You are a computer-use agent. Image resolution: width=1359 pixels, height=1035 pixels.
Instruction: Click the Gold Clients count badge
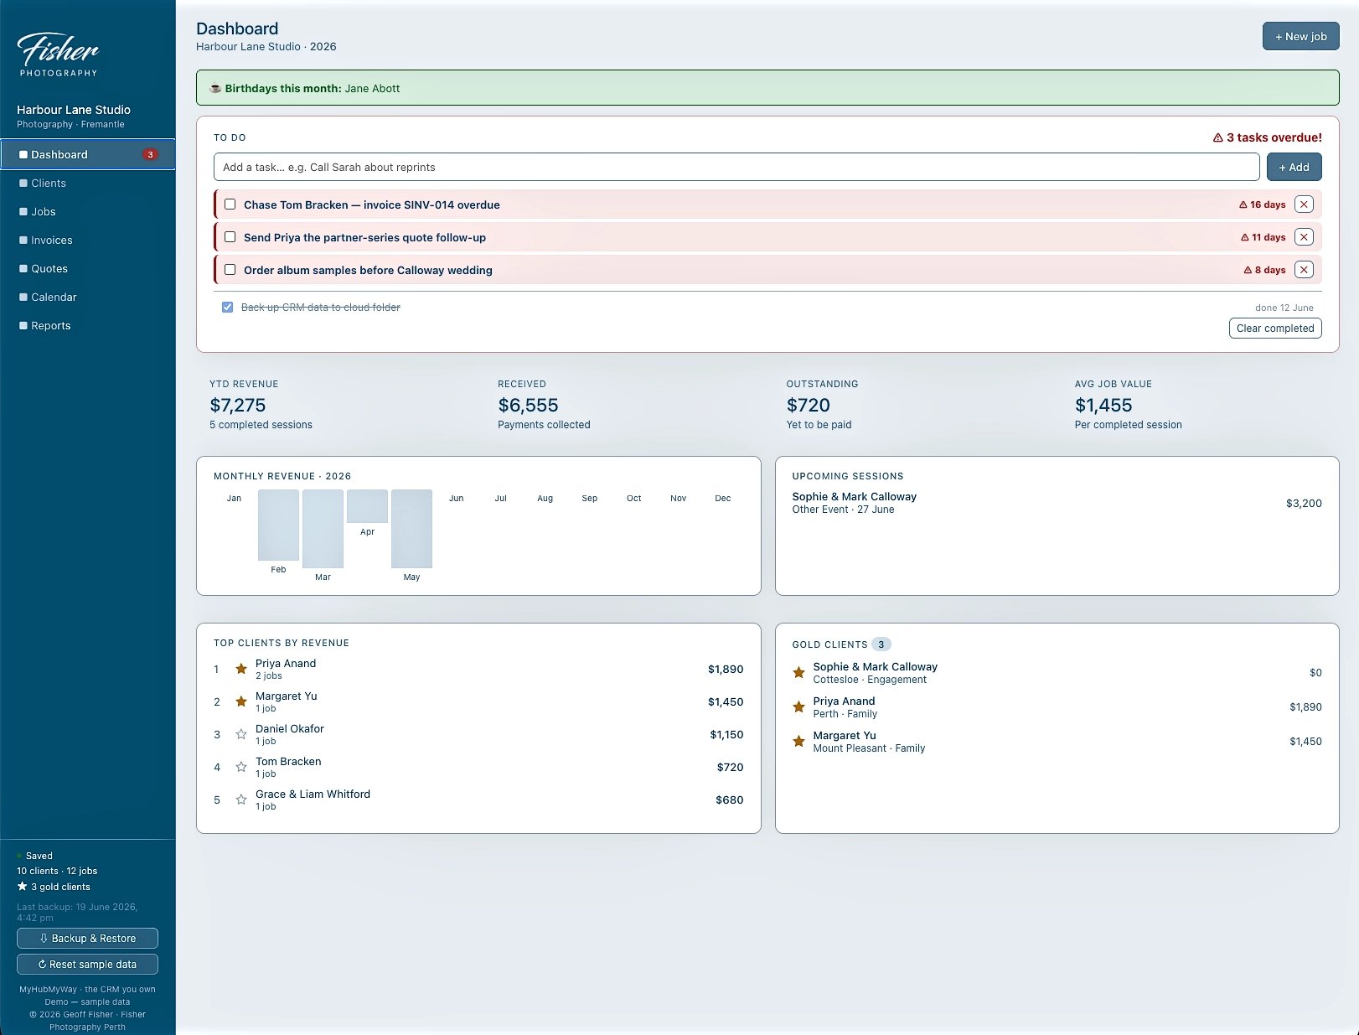[881, 644]
